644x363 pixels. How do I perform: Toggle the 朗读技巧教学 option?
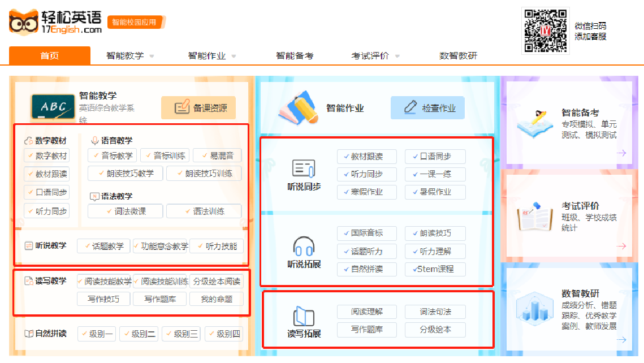(x=126, y=174)
